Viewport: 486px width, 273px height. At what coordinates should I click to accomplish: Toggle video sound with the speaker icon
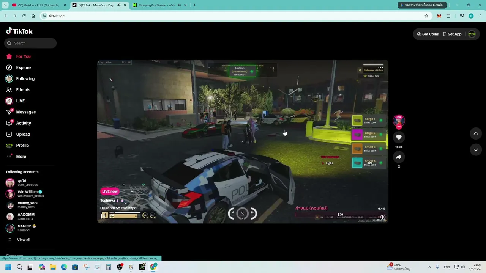[383, 217]
